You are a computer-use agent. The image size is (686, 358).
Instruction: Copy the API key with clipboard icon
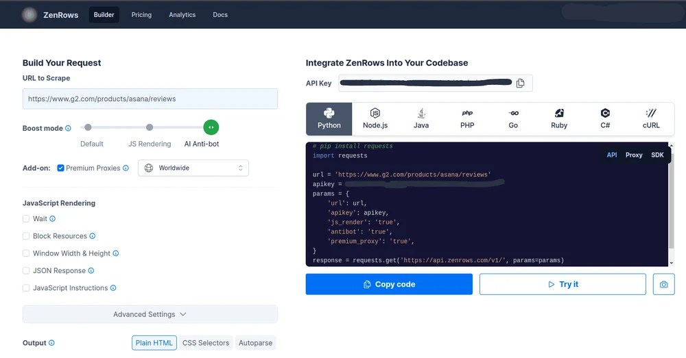pos(520,83)
